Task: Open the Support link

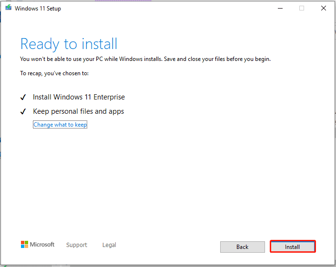Action: 77,245
